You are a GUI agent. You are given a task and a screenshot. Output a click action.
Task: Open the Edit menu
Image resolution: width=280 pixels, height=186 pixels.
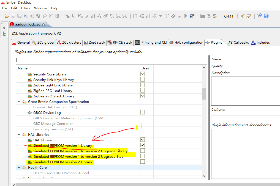[14, 8]
